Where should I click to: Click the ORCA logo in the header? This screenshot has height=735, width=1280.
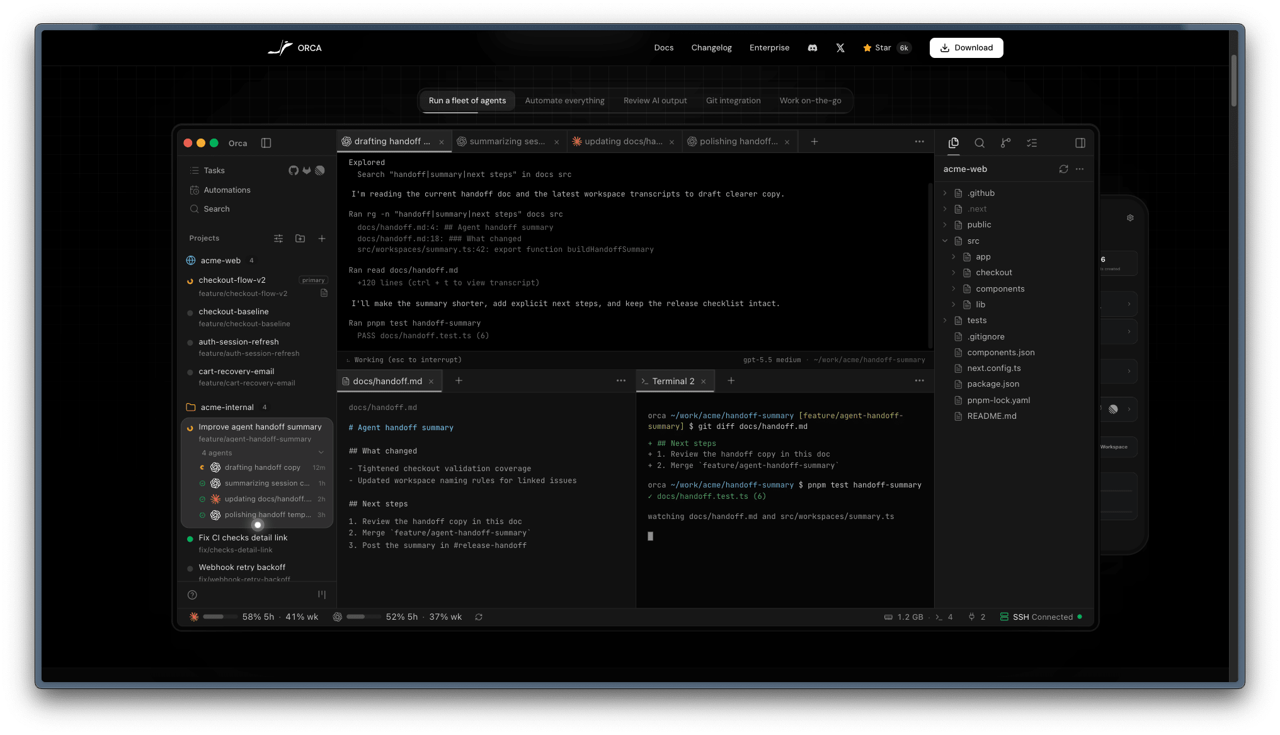pyautogui.click(x=295, y=48)
